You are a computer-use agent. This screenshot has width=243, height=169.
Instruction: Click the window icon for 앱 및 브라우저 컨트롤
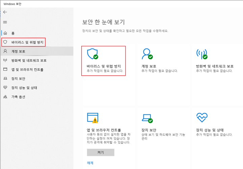[x=5, y=69]
